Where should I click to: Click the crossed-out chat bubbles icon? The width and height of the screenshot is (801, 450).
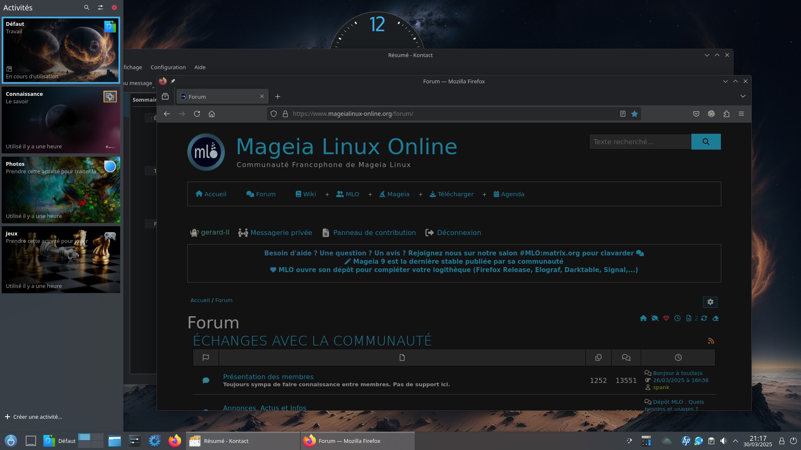(655, 318)
